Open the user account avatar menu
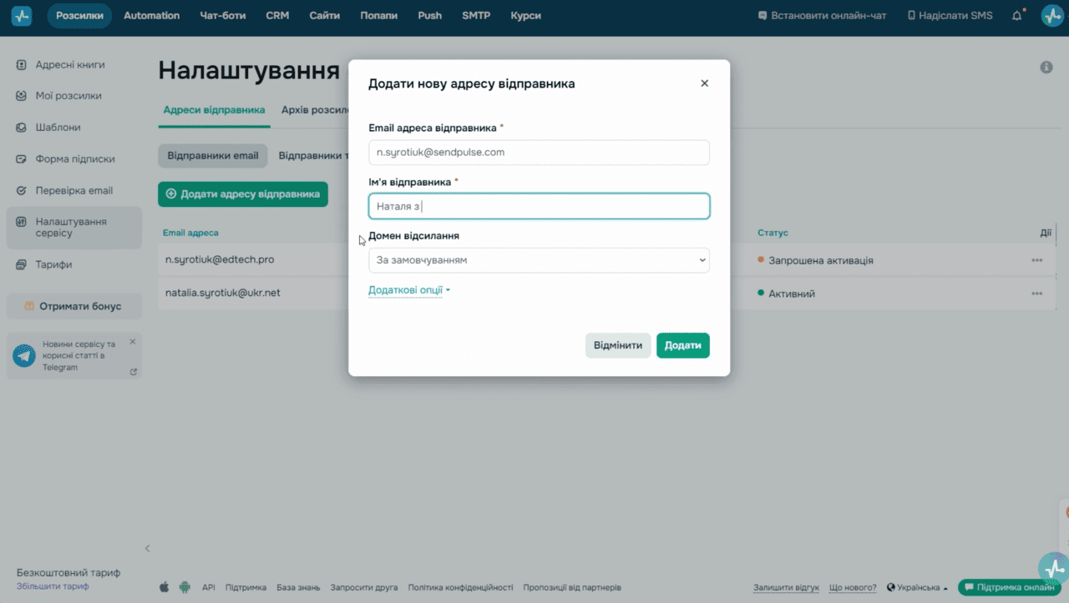 (1051, 16)
